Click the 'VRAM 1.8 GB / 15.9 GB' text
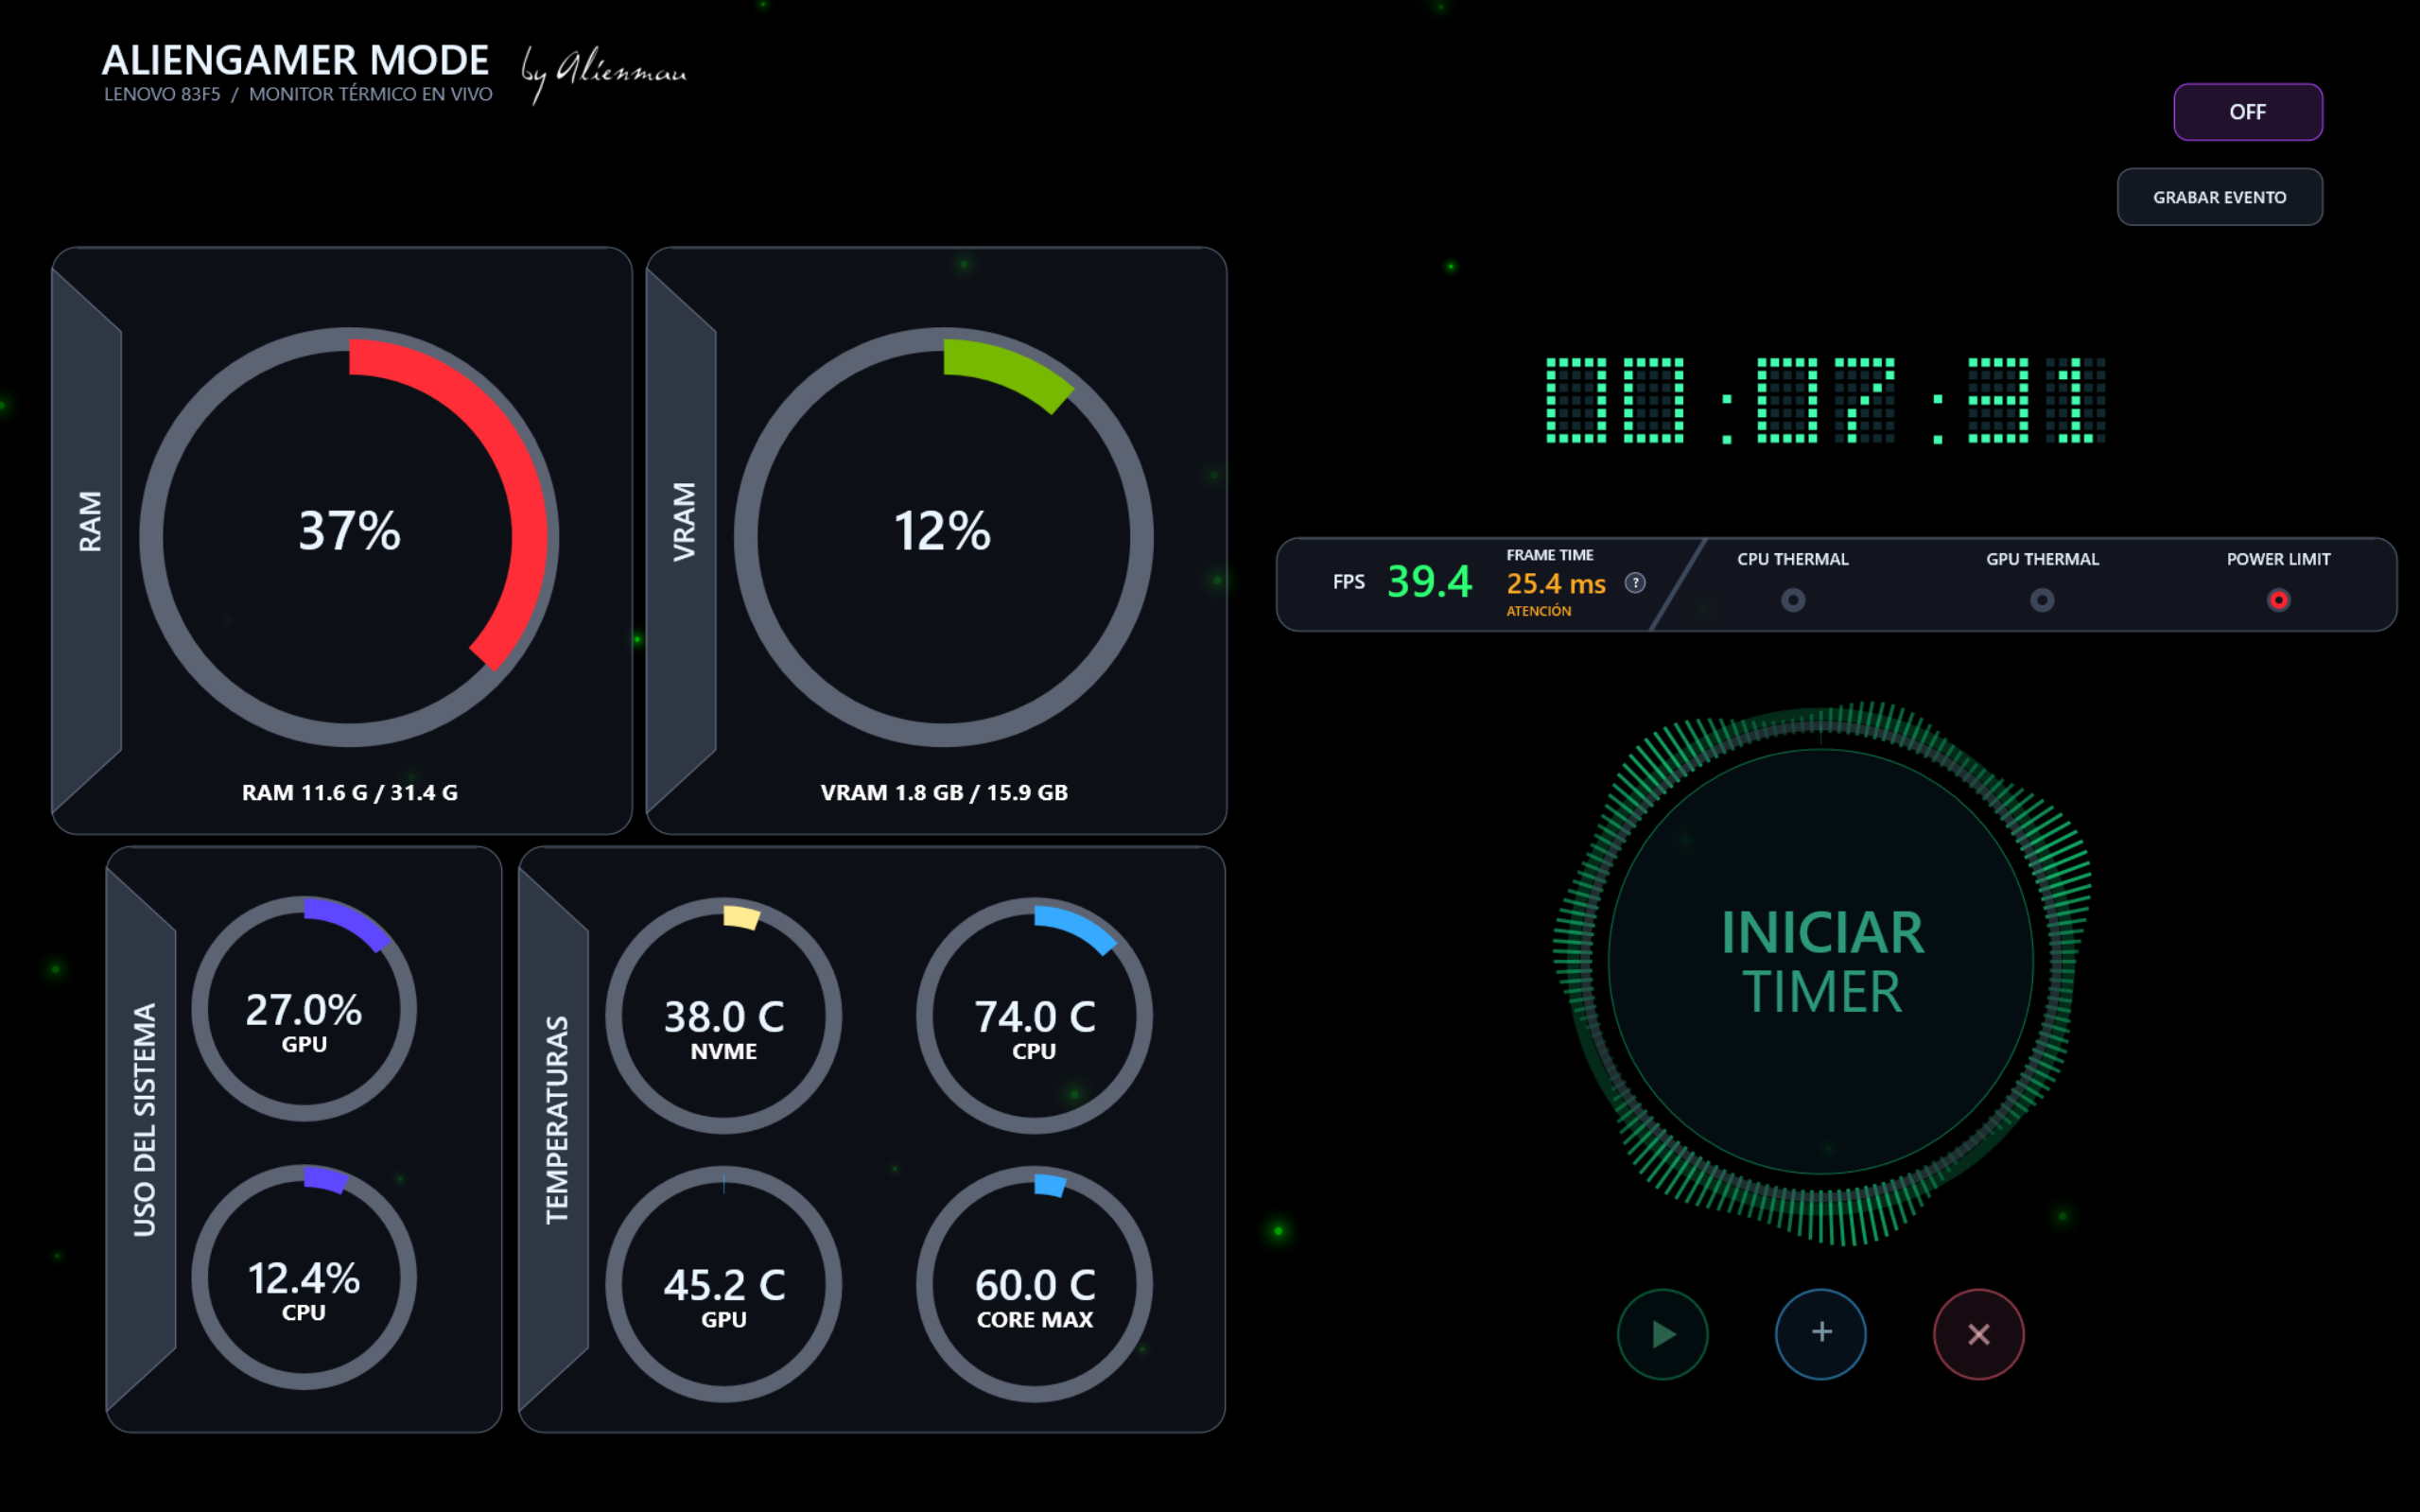 [943, 793]
